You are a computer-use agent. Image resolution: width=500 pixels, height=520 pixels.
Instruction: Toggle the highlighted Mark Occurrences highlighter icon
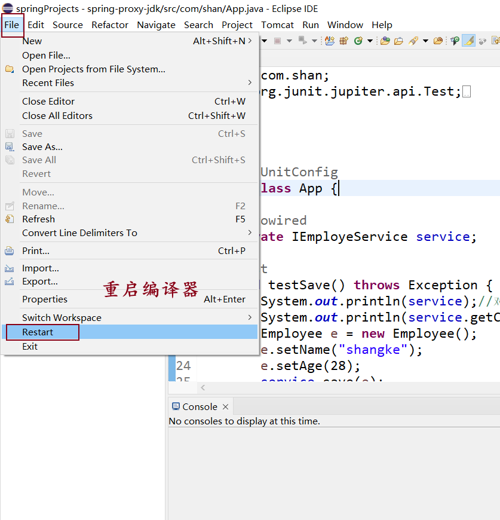(468, 41)
